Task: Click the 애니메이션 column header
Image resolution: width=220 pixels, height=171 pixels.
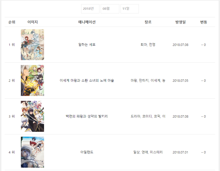Action: (x=87, y=22)
